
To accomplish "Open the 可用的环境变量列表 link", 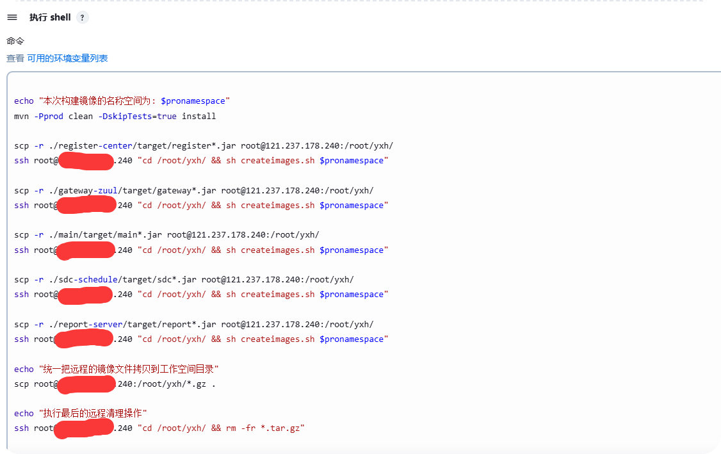I will [x=68, y=58].
